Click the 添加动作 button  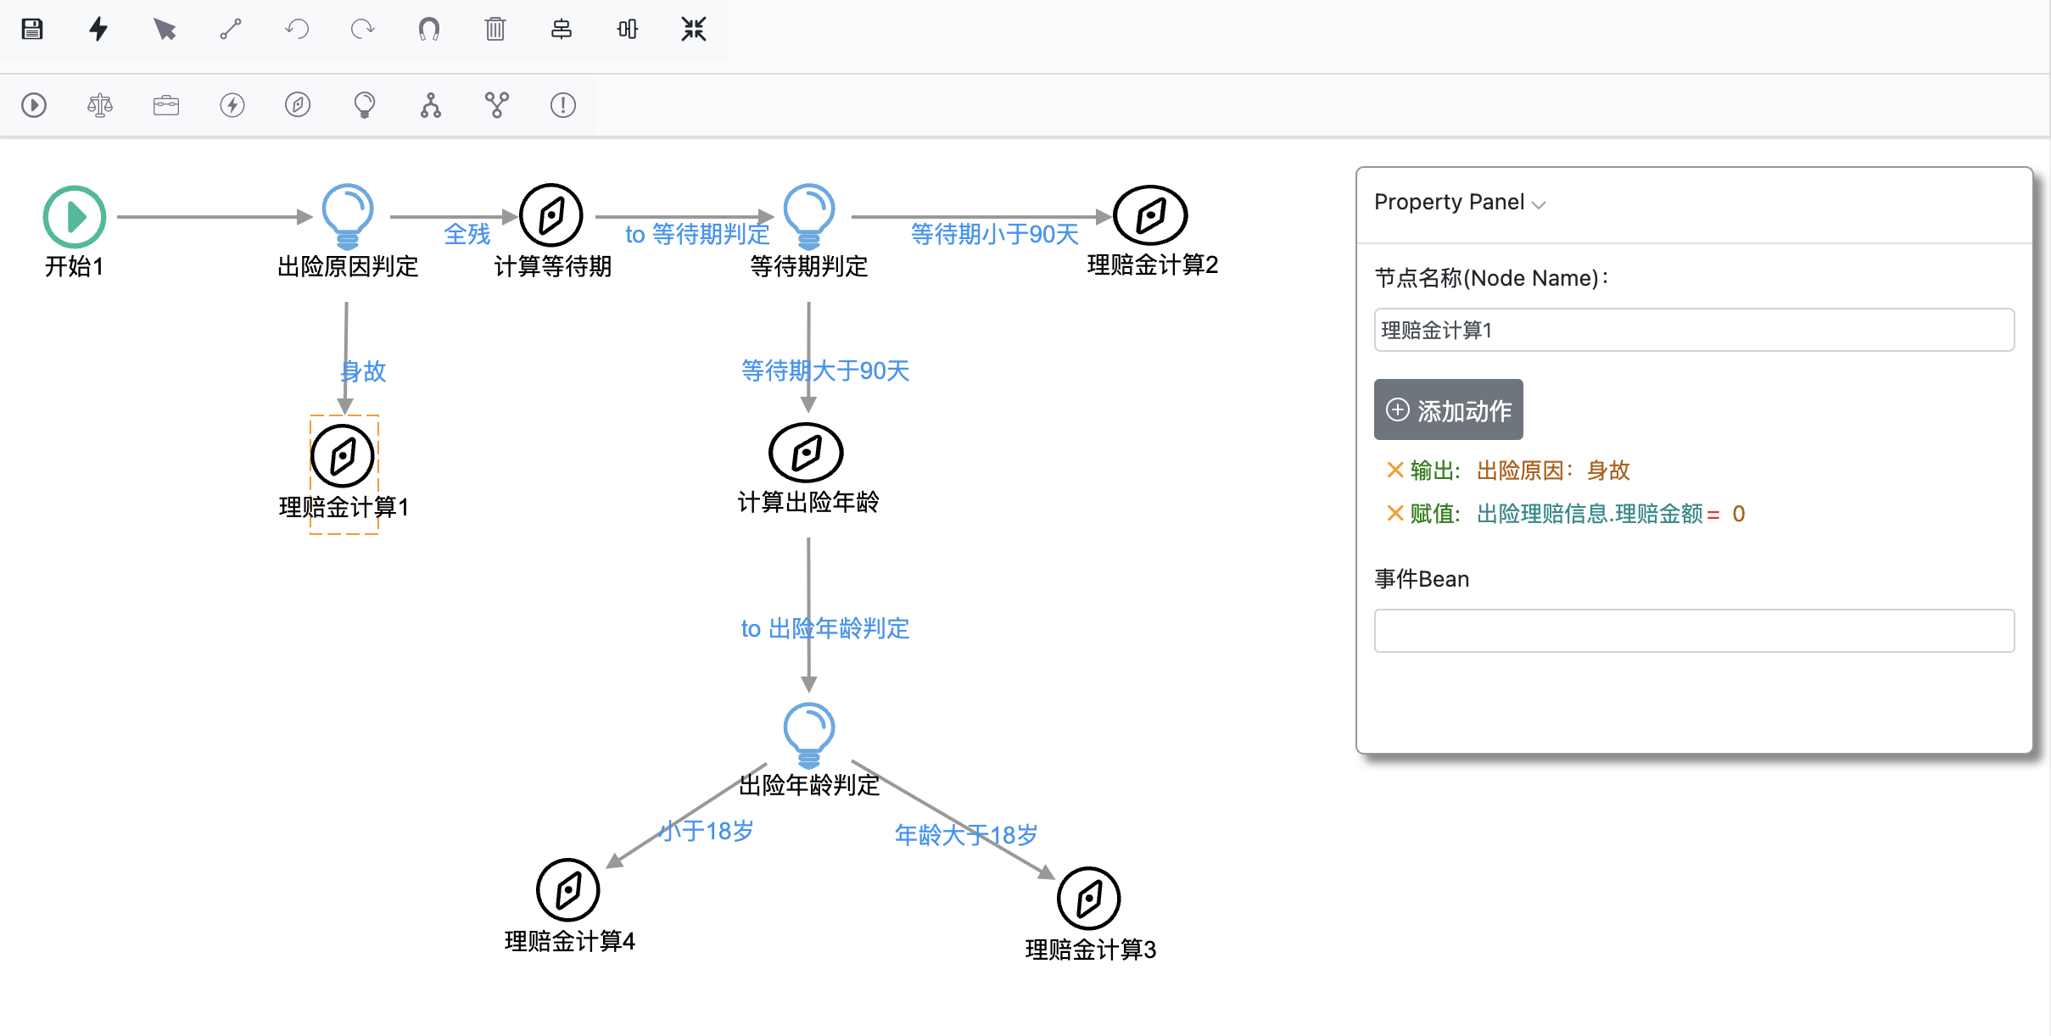pyautogui.click(x=1448, y=410)
